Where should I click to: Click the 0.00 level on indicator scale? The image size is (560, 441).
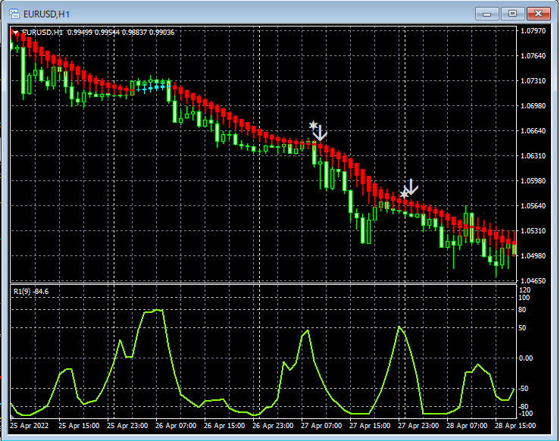[x=526, y=358]
